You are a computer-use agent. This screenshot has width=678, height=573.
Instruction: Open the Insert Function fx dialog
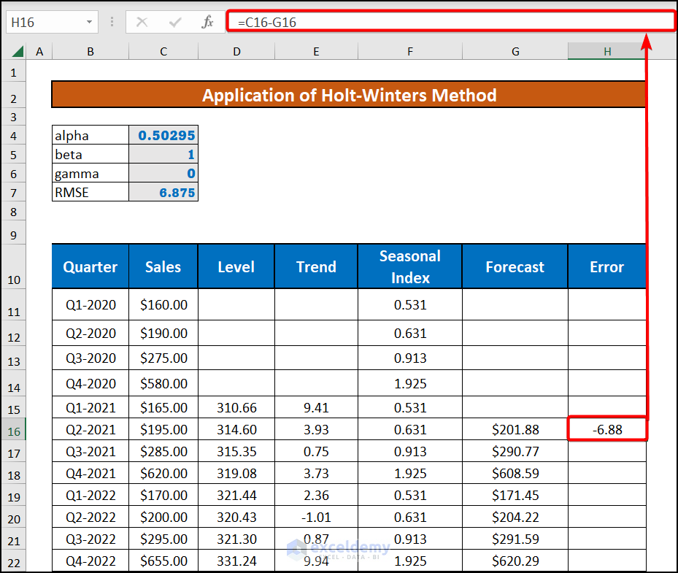click(x=208, y=22)
